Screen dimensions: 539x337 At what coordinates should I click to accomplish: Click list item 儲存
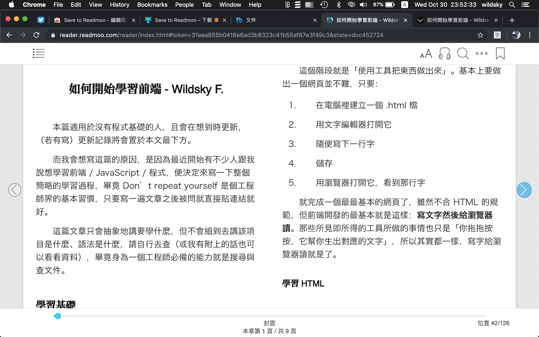pyautogui.click(x=324, y=163)
